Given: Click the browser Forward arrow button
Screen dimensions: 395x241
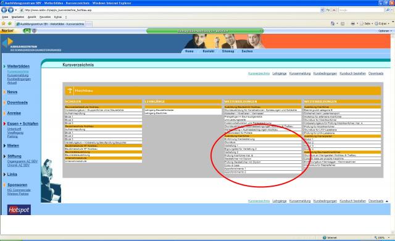Looking at the screenshot, I should pyautogui.click(x=10, y=10).
